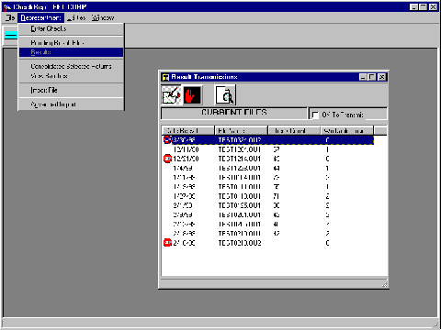Click the red hand stop icon

[192, 95]
